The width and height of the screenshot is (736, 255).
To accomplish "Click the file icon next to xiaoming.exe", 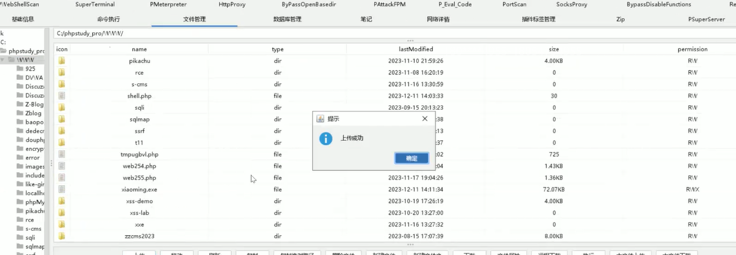I will click(62, 190).
